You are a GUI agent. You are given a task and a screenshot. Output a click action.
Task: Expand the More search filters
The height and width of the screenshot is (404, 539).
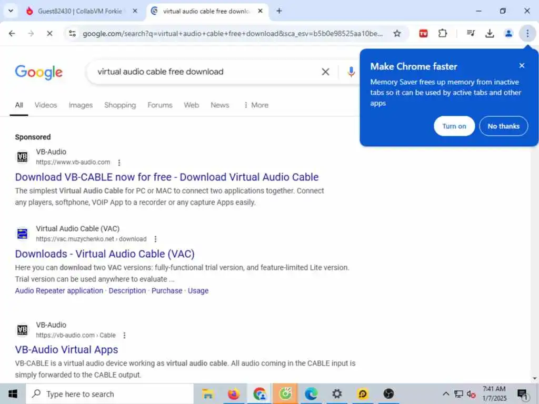click(x=256, y=105)
